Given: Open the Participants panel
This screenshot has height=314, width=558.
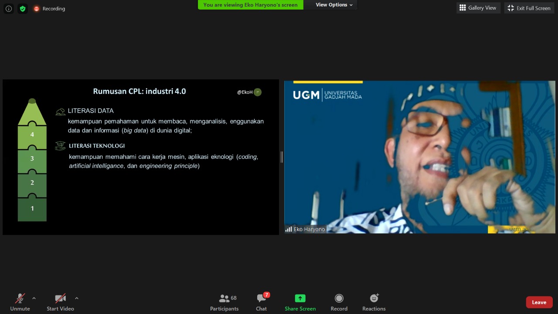Looking at the screenshot, I should click(x=224, y=302).
